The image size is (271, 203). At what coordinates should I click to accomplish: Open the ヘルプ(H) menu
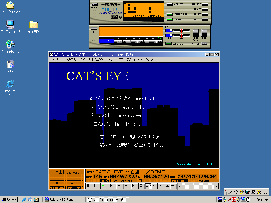[x=151, y=59]
